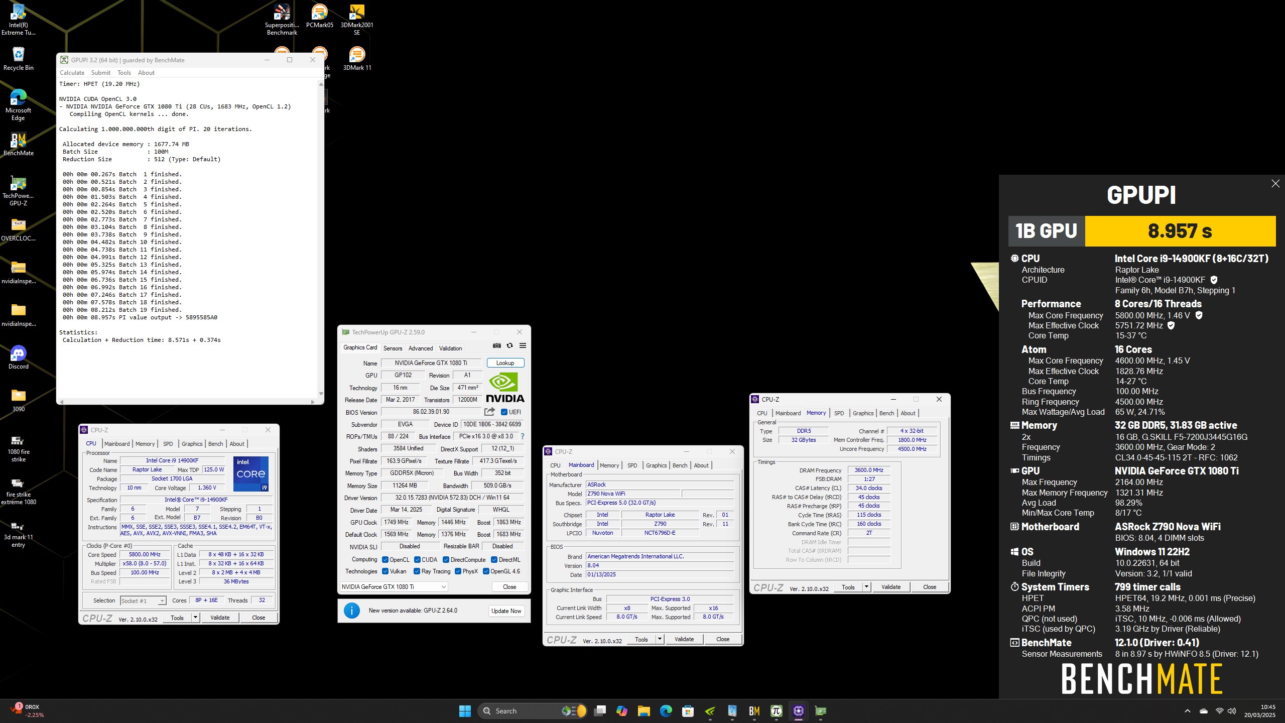Click Validate in CPU-Z Mainboard window
Viewport: 1285px width, 723px height.
pos(684,639)
